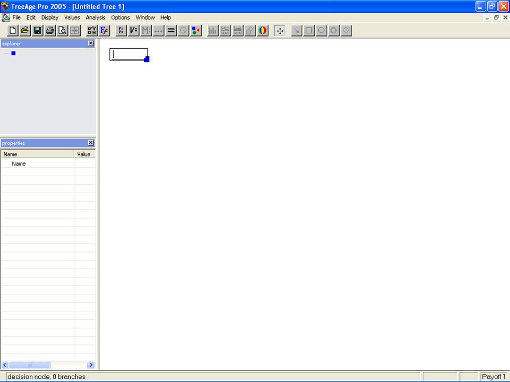Open the Analysis menu
The image size is (510, 382).
(x=95, y=18)
